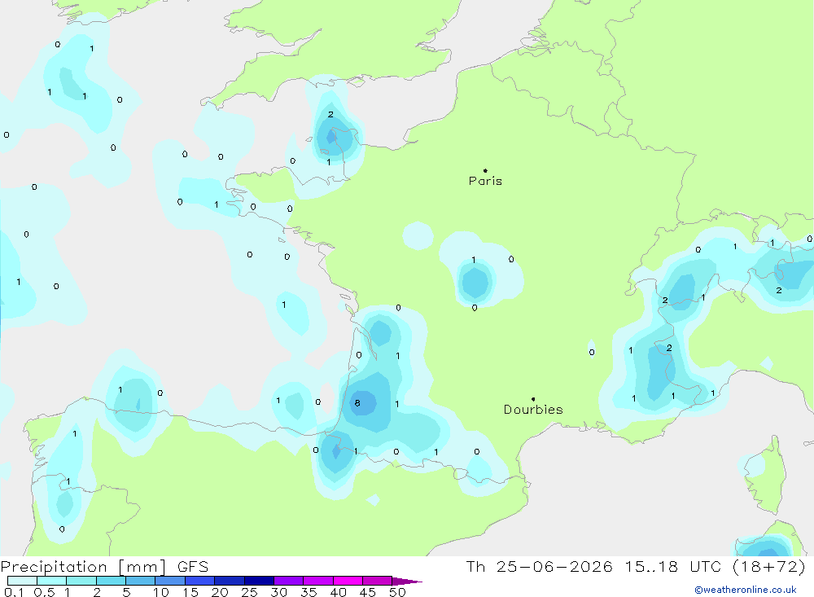This screenshot has width=814, height=597.
Task: Select the 5 mm legend color swatch
Action: [x=140, y=581]
